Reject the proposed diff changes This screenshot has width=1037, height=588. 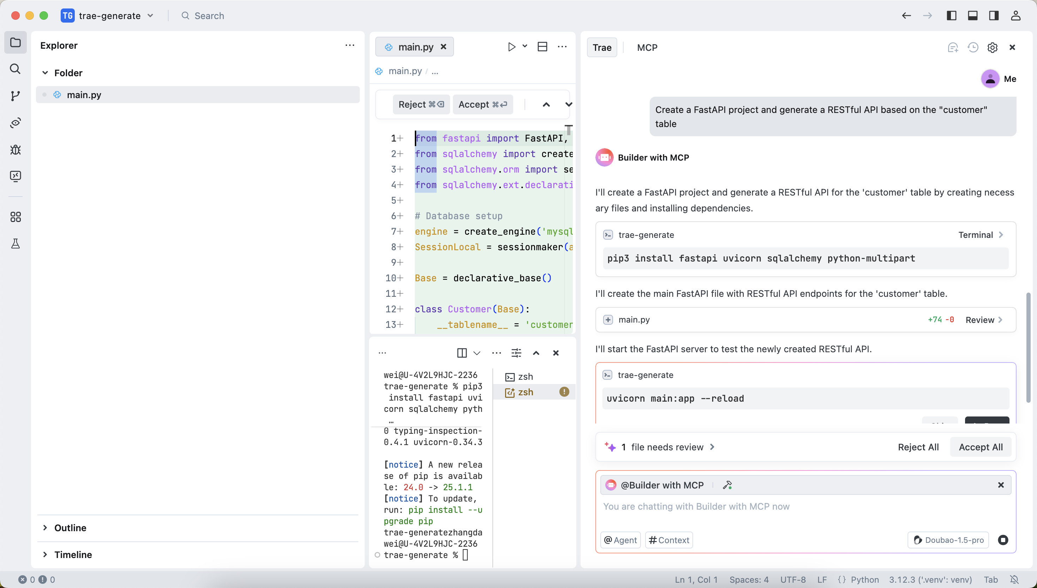tap(421, 104)
